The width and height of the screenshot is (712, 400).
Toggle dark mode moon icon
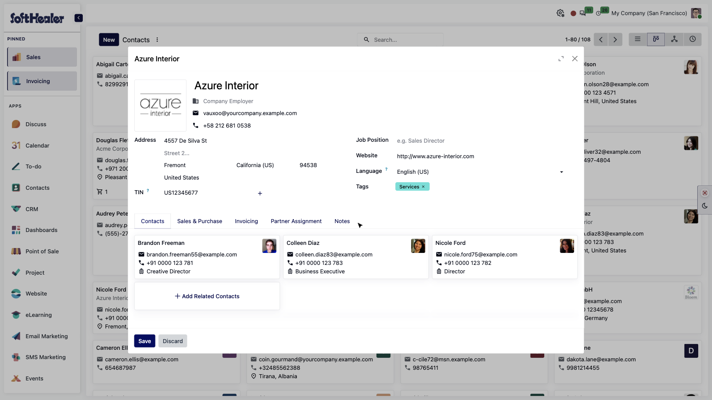[705, 206]
